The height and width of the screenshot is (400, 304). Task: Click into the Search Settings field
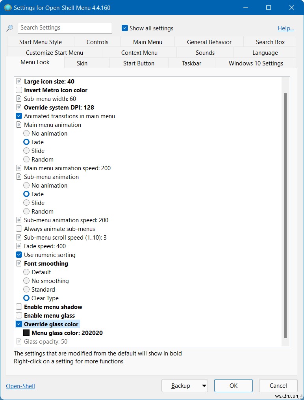pyautogui.click(x=65, y=28)
